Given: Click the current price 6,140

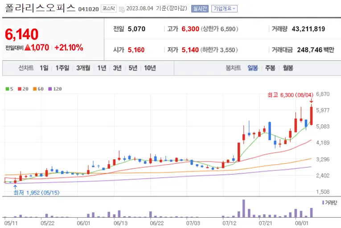Looking at the screenshot, I should pyautogui.click(x=22, y=34).
